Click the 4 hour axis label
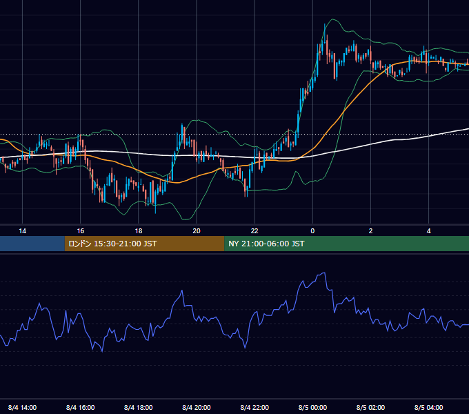The width and height of the screenshot is (469, 414). coord(428,231)
